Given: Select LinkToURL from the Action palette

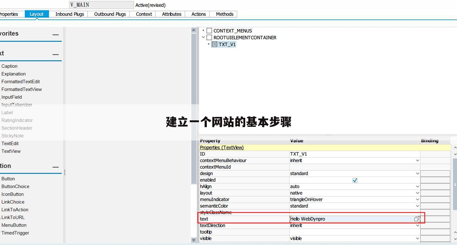Looking at the screenshot, I should pos(13,217).
